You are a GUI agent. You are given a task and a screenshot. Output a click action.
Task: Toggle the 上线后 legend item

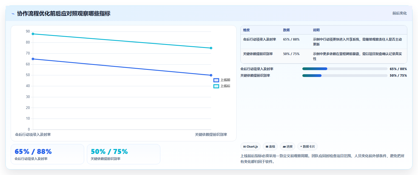pyautogui.click(x=222, y=86)
